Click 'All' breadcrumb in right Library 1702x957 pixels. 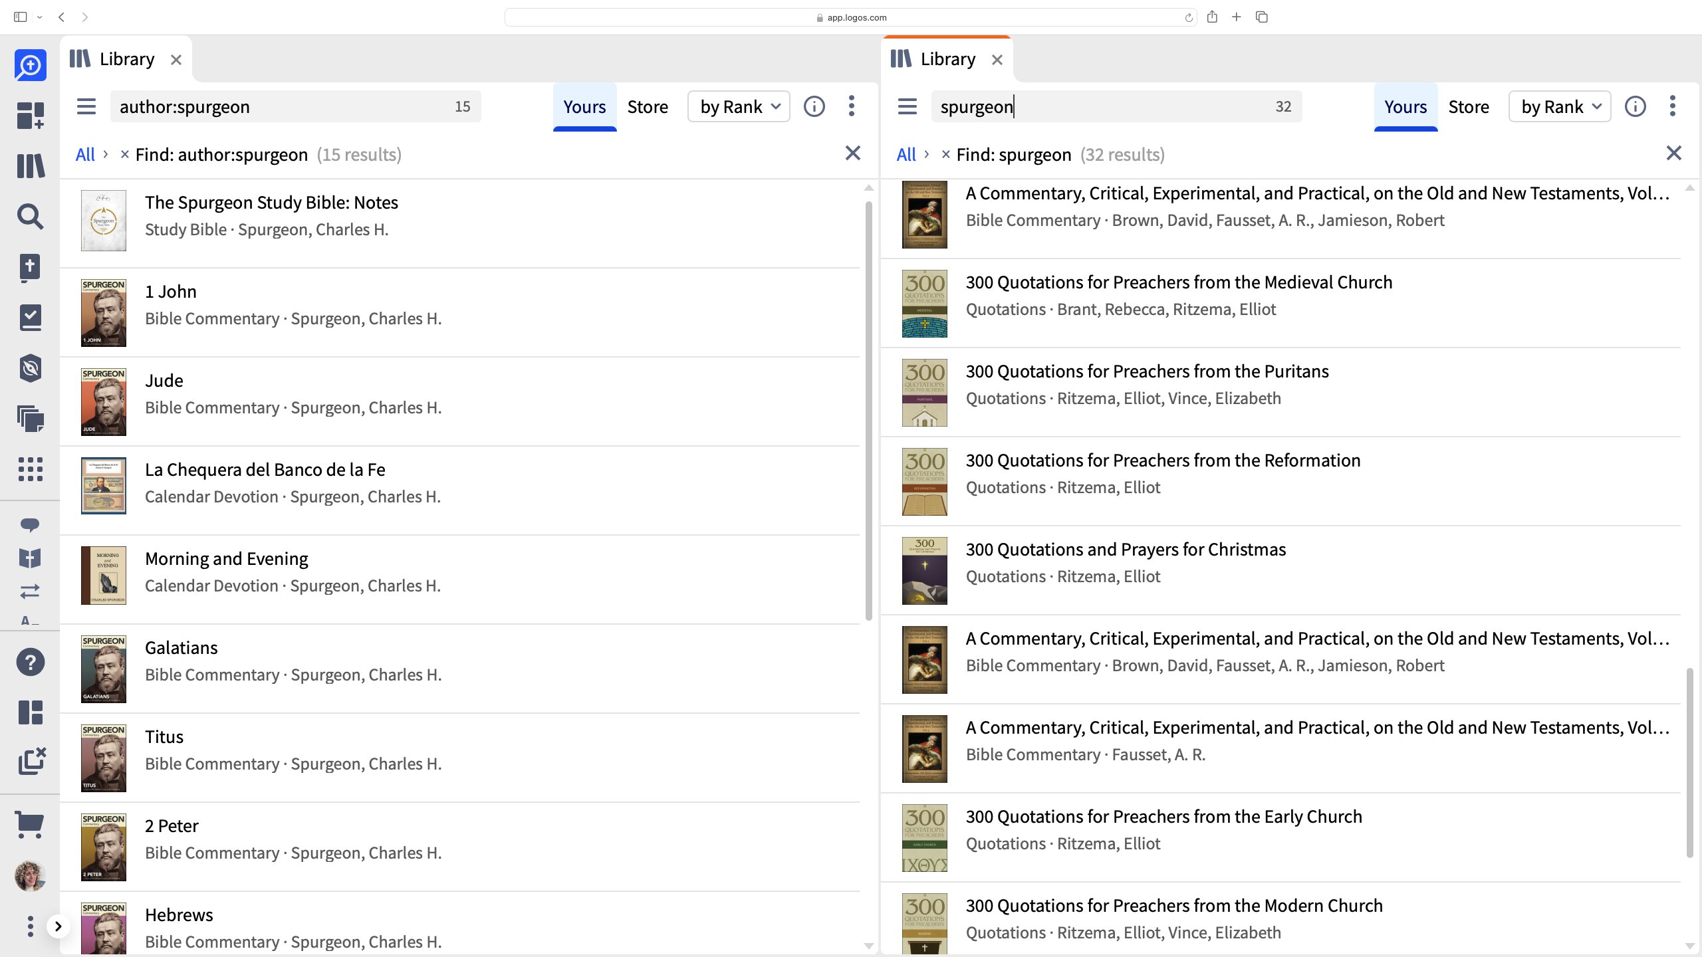[x=906, y=154]
